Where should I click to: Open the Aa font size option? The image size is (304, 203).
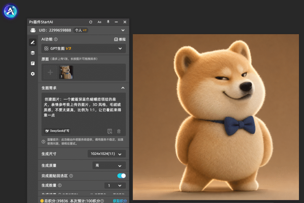click(99, 22)
